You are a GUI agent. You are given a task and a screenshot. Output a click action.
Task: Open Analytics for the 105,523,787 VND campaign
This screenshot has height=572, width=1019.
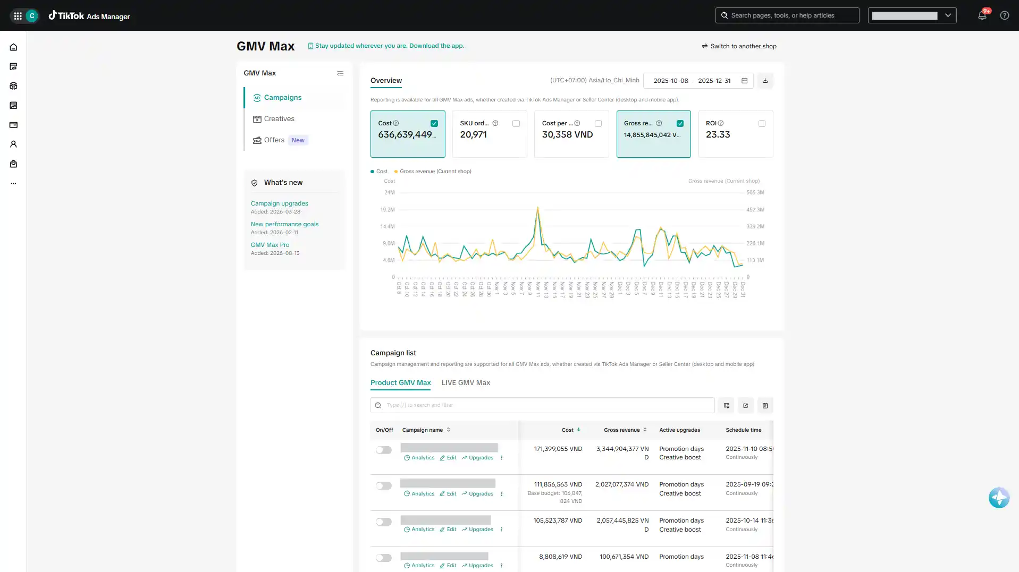tap(419, 530)
